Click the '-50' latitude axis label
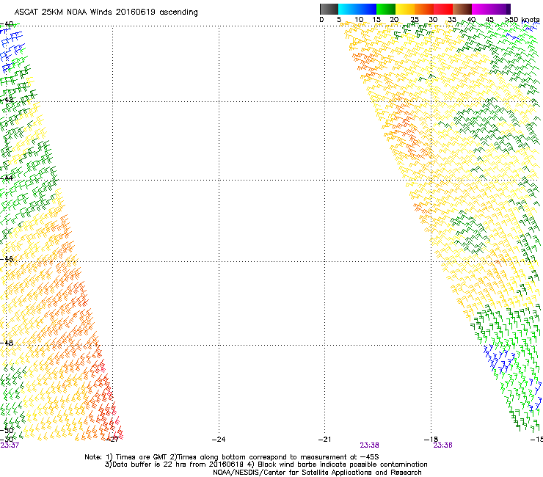The width and height of the screenshot is (543, 477). click(x=7, y=431)
